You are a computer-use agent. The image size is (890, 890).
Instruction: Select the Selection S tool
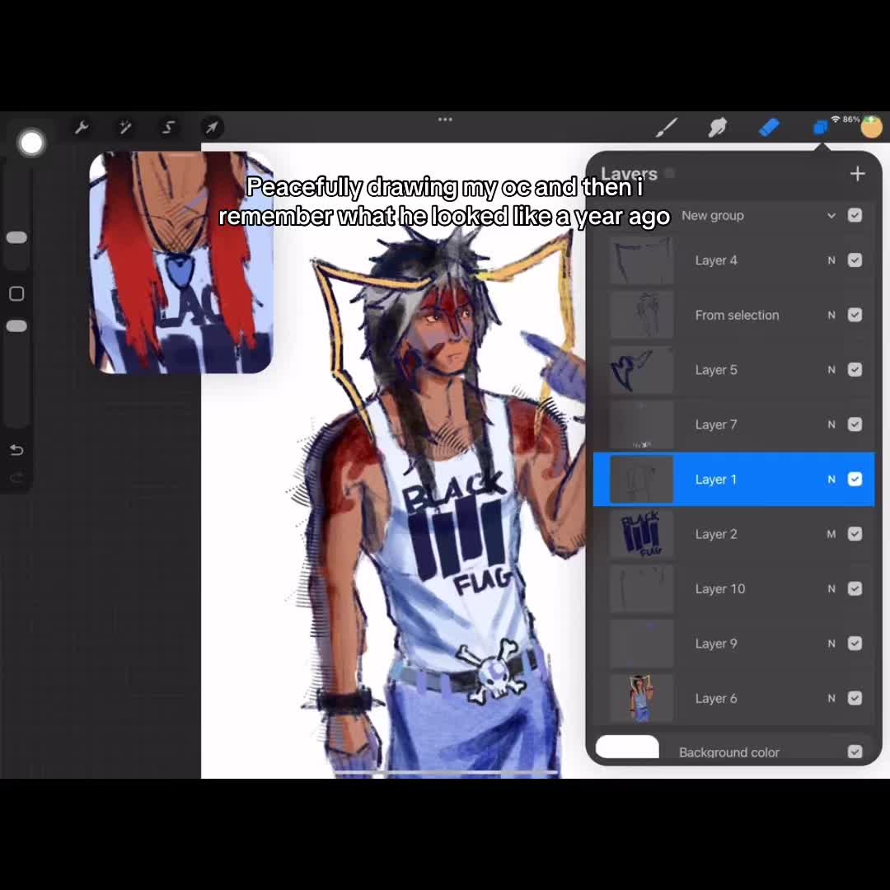pyautogui.click(x=168, y=127)
